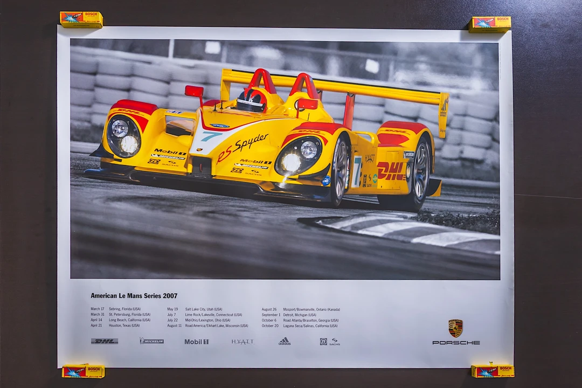Click "St. Petersburg, Florida (USA)" in the schedule
Image resolution: width=582 pixels, height=388 pixels.
(129, 315)
